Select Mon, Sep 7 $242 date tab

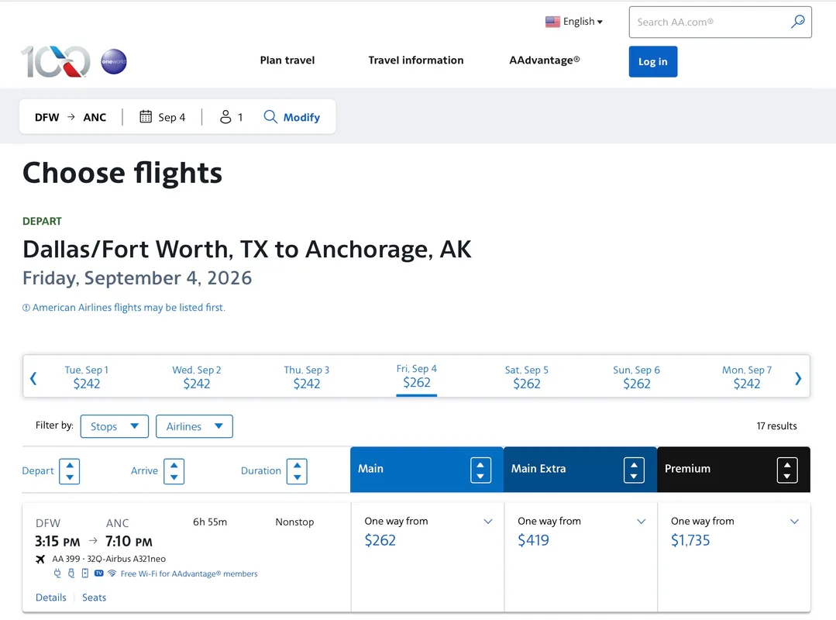pos(747,377)
